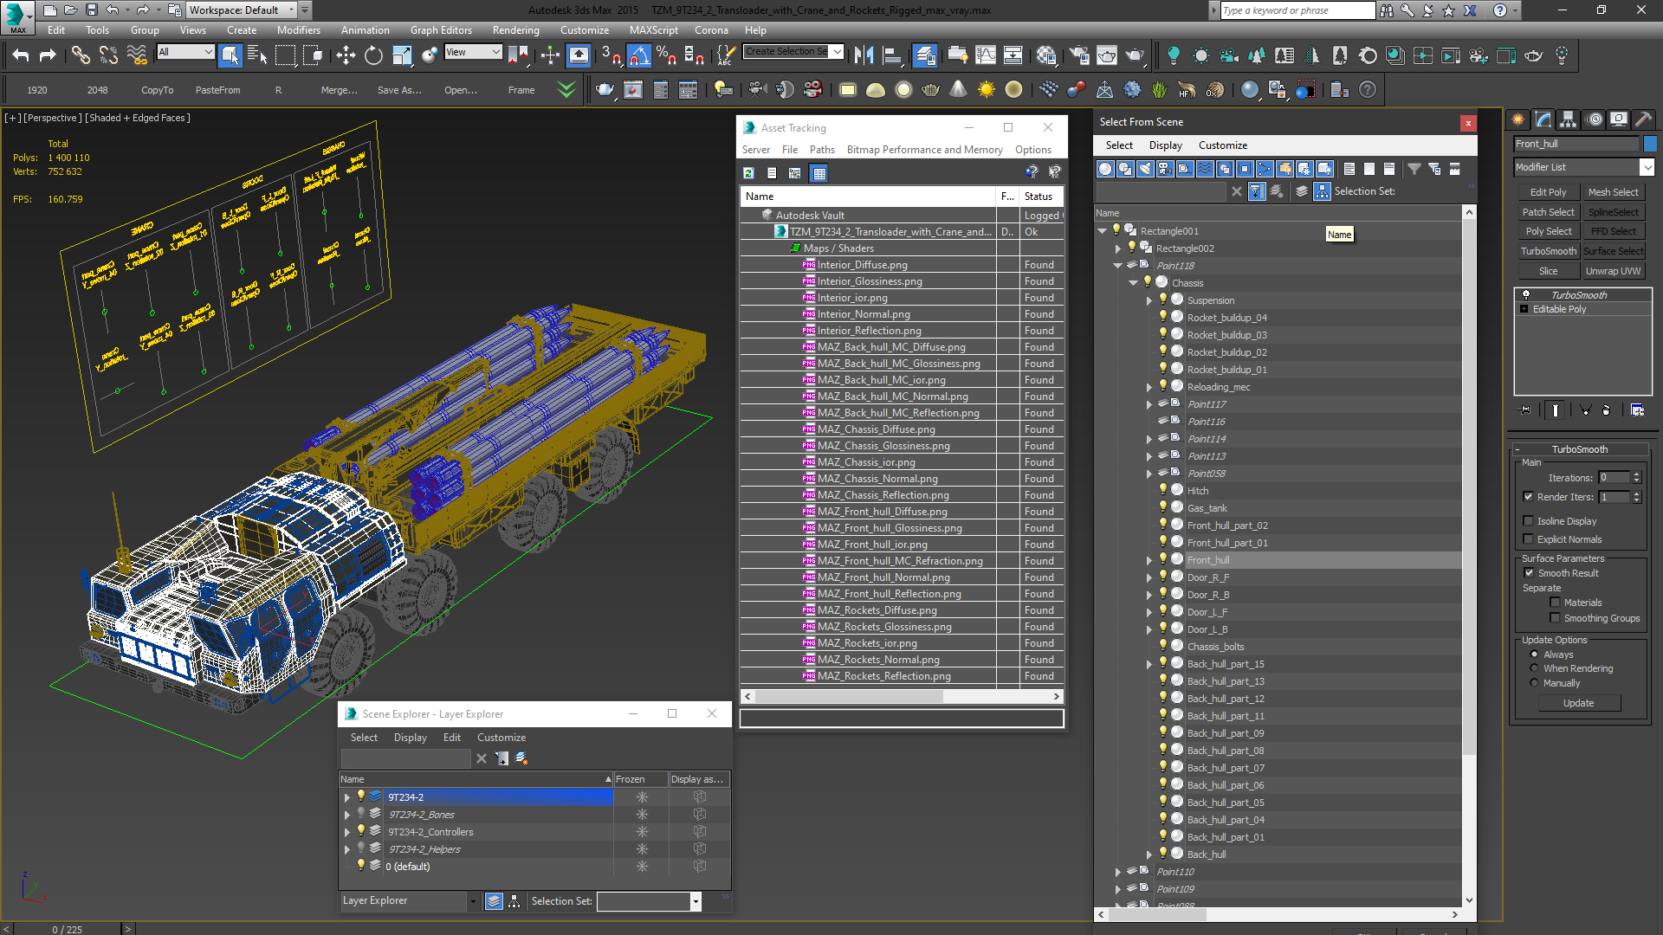Click the Front_hull object name field

1576,144
